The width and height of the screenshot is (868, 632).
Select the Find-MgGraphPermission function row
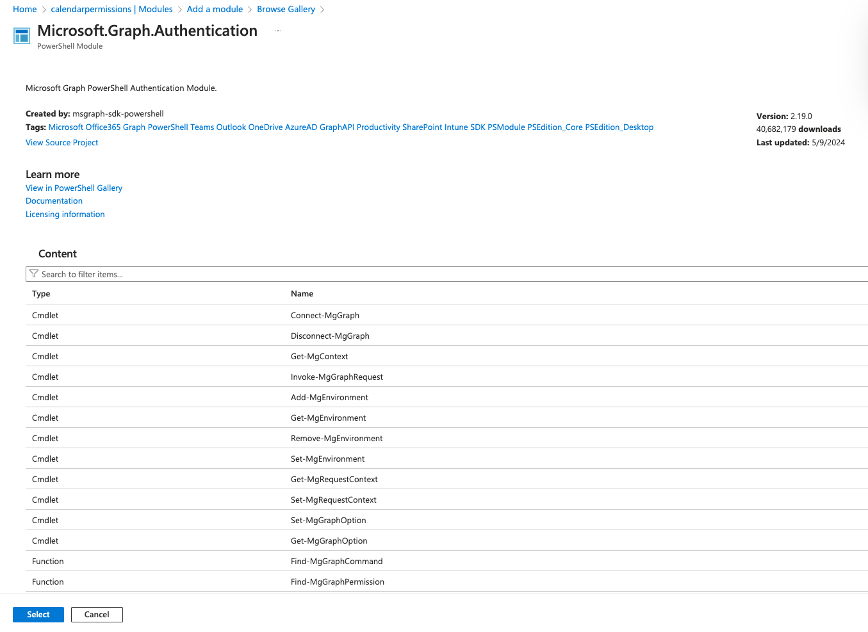pyautogui.click(x=337, y=582)
